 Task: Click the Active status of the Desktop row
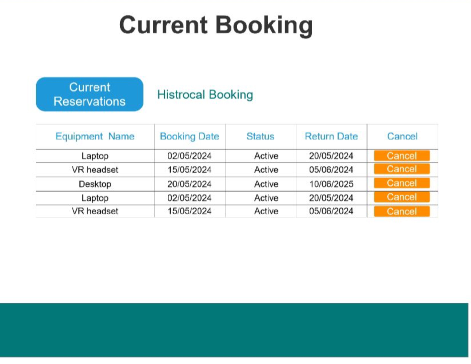[x=266, y=184]
